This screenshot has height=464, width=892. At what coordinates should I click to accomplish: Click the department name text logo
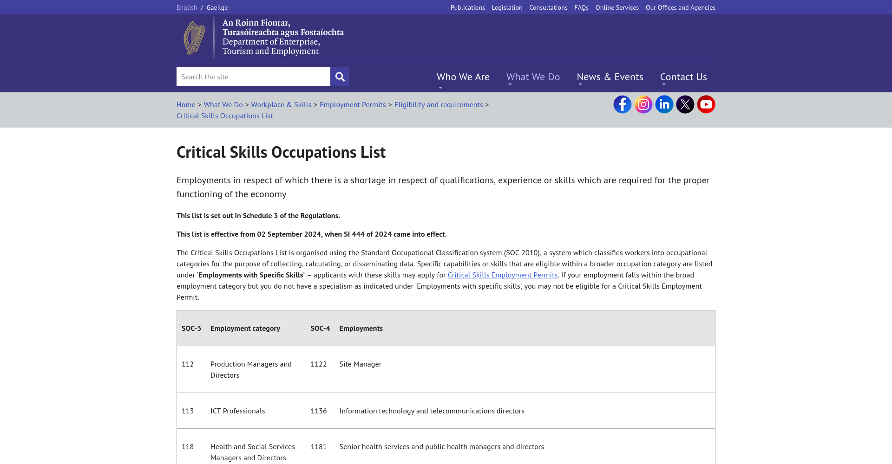pos(283,37)
